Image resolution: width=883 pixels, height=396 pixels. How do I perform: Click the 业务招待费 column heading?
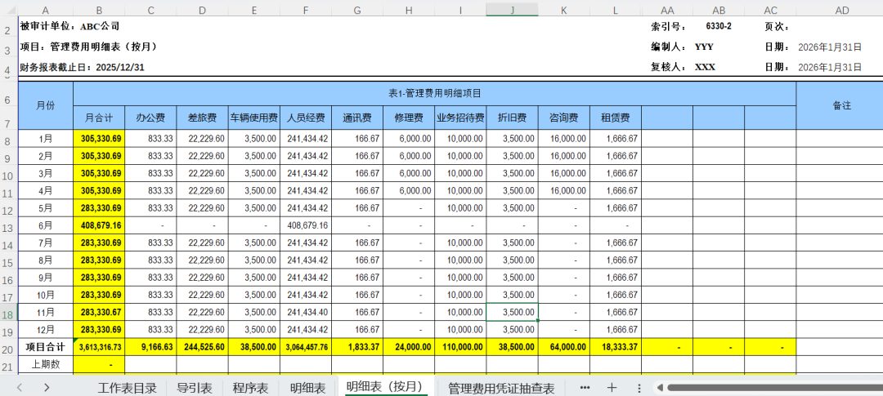(x=460, y=118)
